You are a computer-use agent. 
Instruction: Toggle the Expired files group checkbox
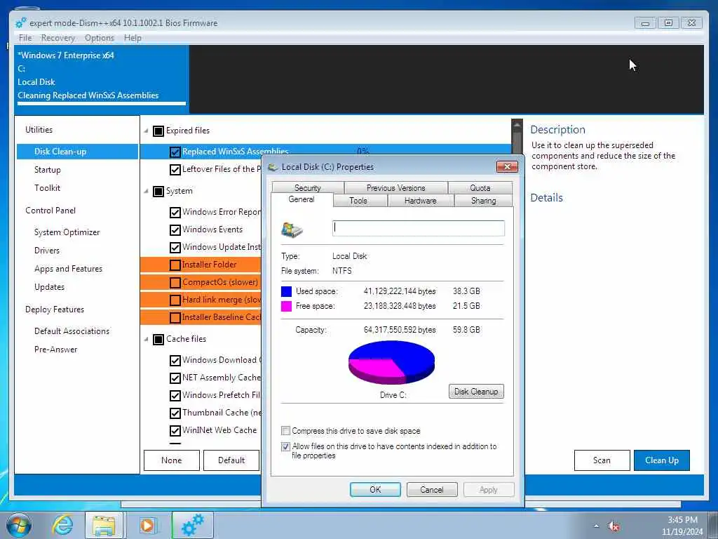[x=158, y=131]
